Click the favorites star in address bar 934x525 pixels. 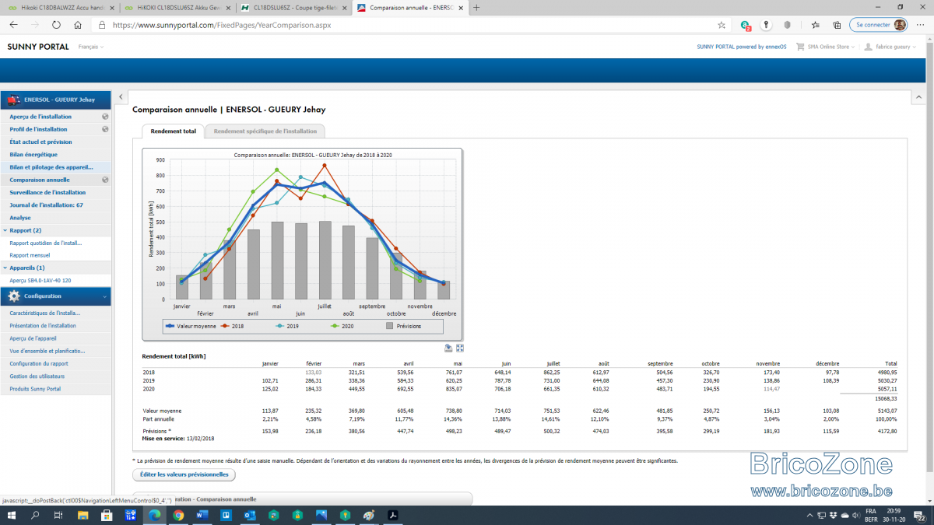tap(722, 25)
